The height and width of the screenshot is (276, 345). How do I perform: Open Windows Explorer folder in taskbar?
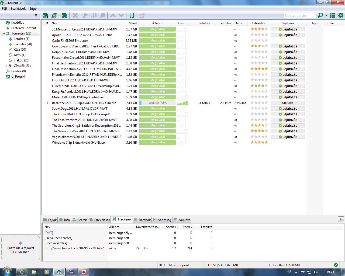[x=34, y=272]
